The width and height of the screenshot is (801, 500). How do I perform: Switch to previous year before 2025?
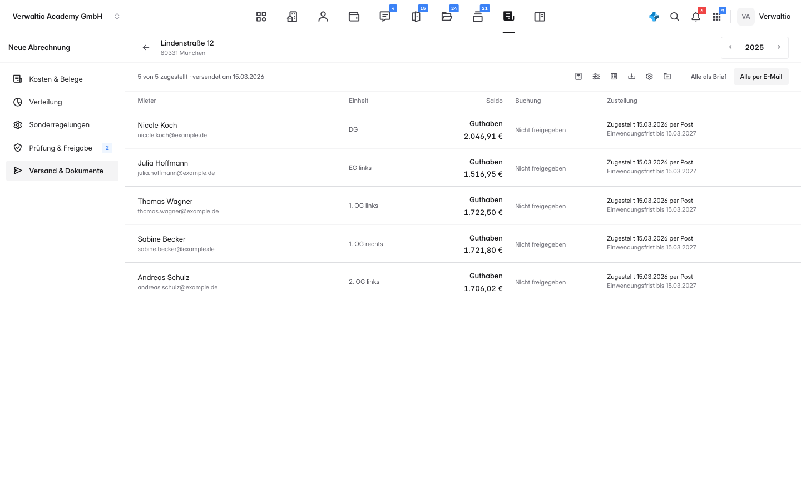click(731, 47)
